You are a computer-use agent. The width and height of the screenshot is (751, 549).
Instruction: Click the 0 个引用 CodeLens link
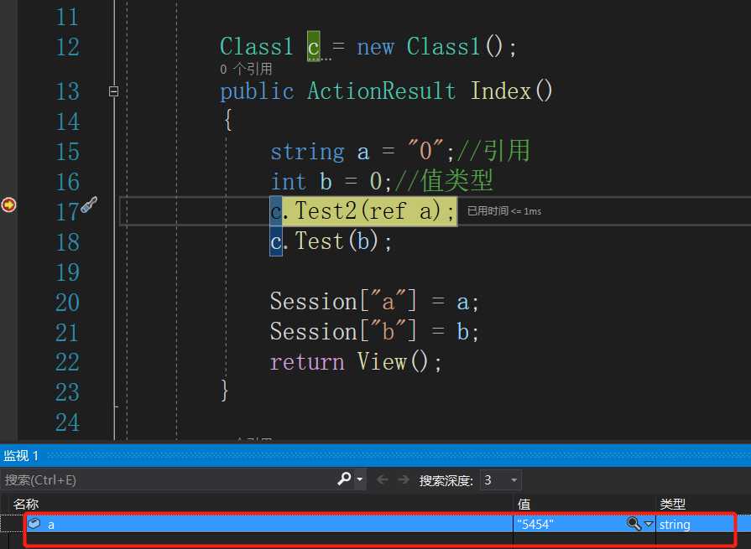(246, 70)
